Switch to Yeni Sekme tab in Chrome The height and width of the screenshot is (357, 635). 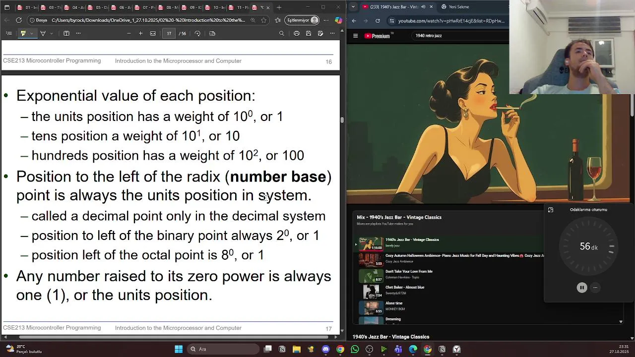[x=459, y=7]
